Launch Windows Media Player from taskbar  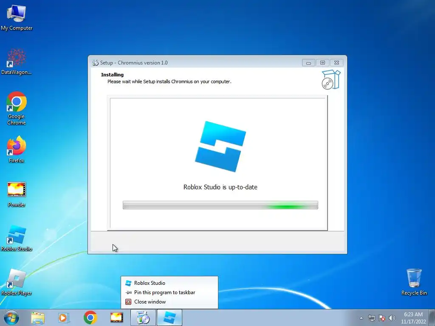pyautogui.click(x=64, y=318)
